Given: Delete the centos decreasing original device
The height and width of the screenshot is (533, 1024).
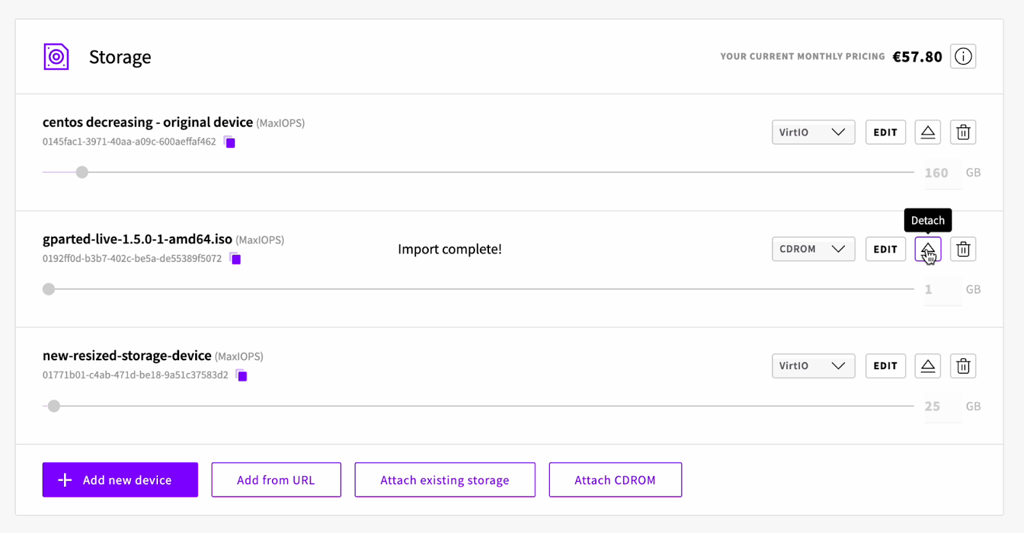Looking at the screenshot, I should [x=963, y=132].
